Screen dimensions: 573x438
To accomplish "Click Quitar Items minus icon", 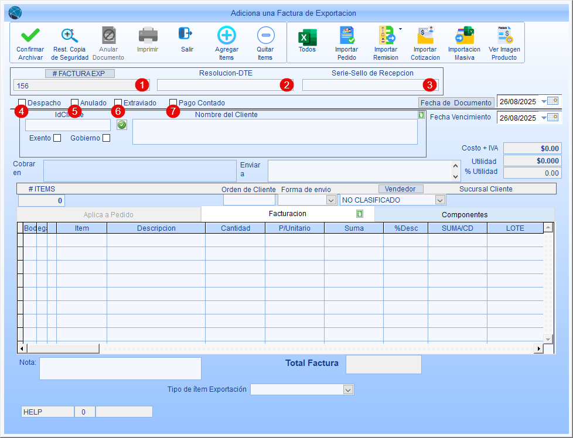I will [x=265, y=36].
